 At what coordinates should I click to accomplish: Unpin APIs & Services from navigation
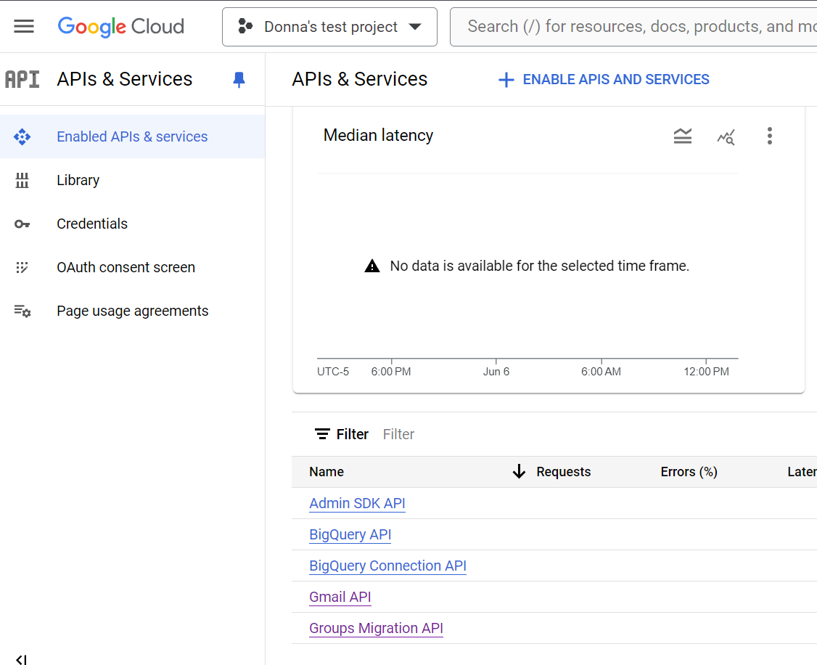click(239, 80)
